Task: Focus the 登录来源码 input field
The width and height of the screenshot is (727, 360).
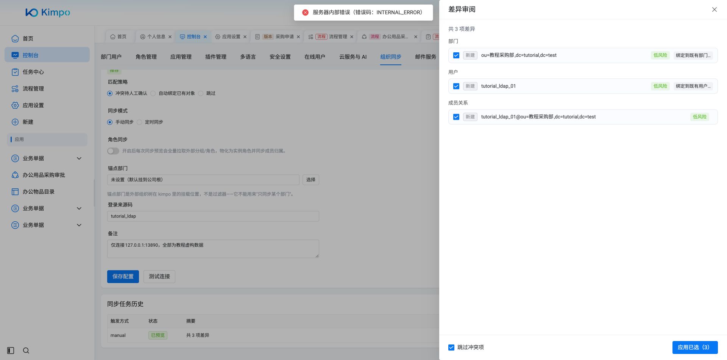Action: 213,216
